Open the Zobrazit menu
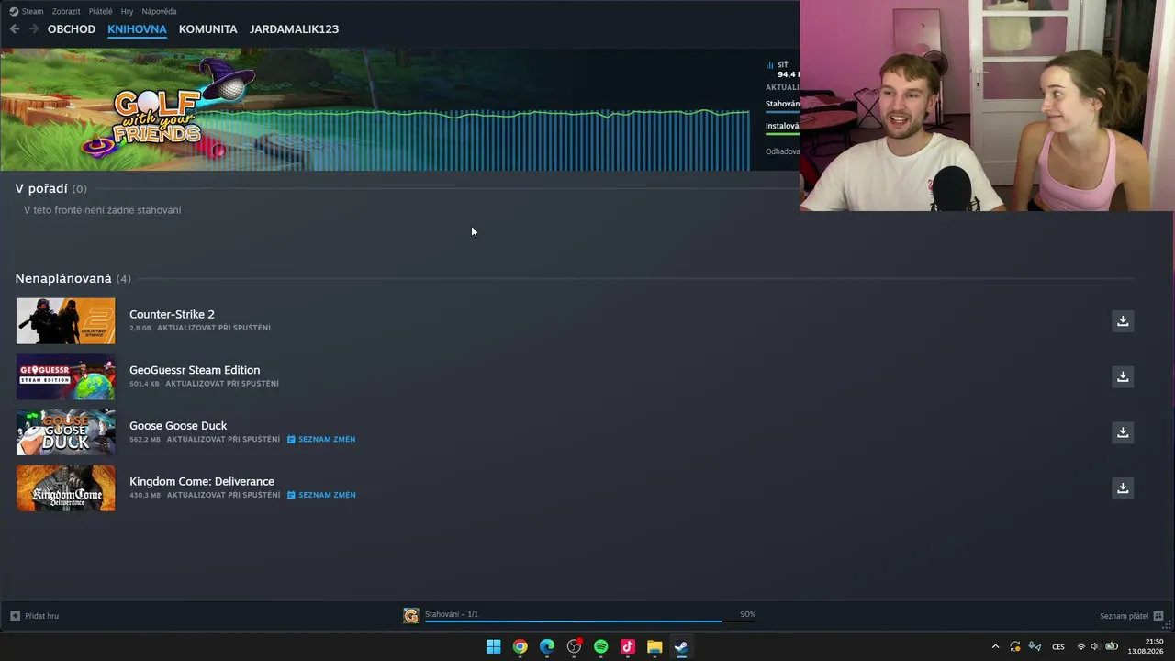Image resolution: width=1175 pixels, height=661 pixels. tap(66, 12)
